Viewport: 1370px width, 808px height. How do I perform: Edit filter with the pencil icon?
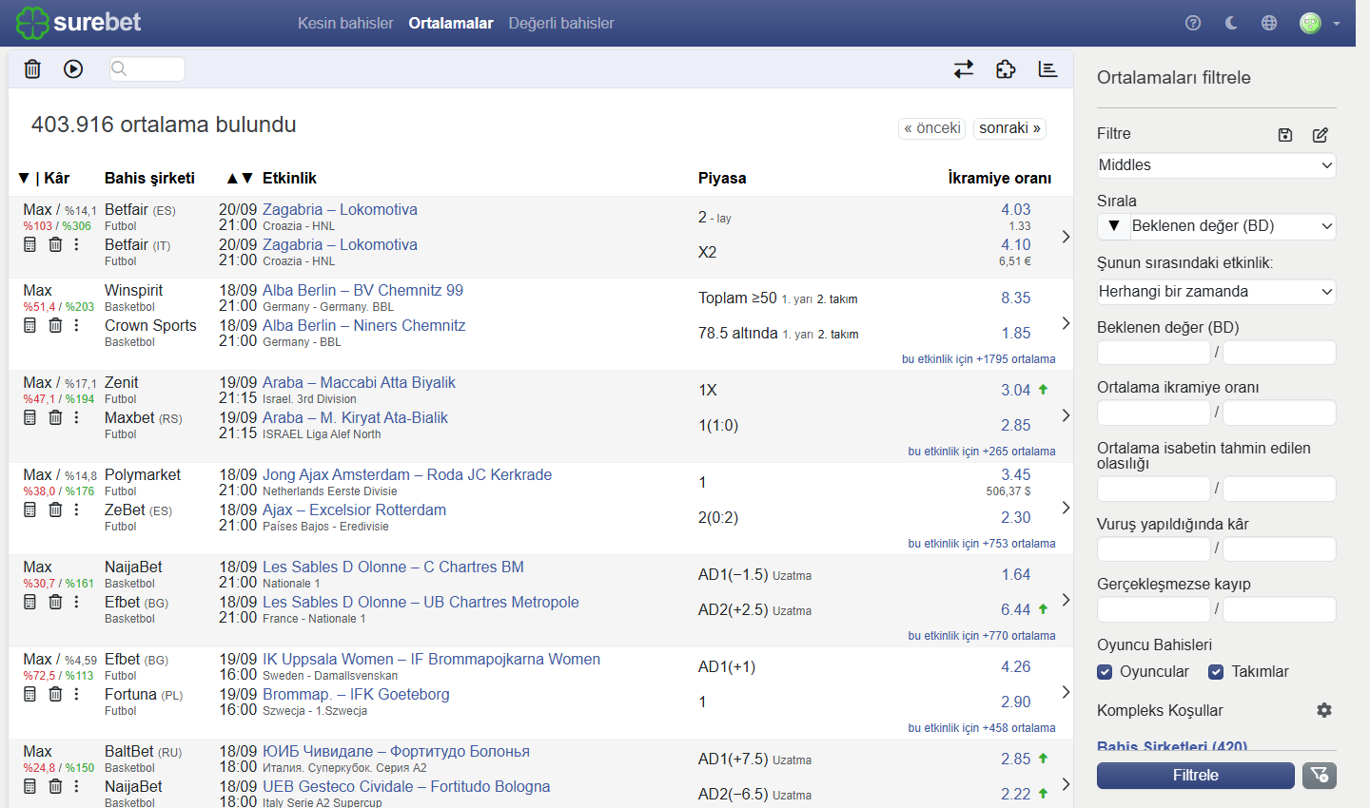tap(1321, 135)
